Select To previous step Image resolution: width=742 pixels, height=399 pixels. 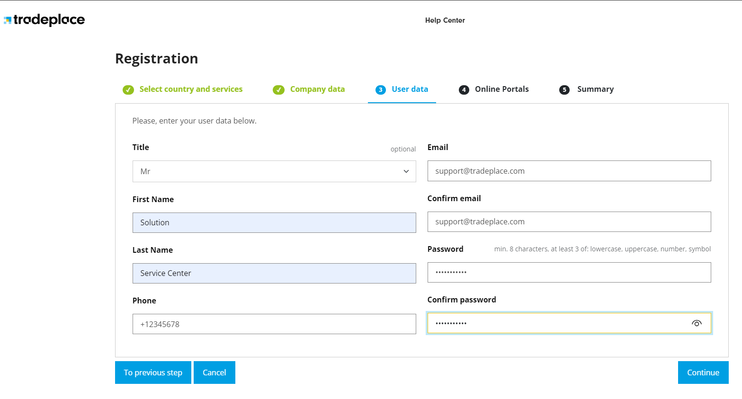click(x=153, y=372)
